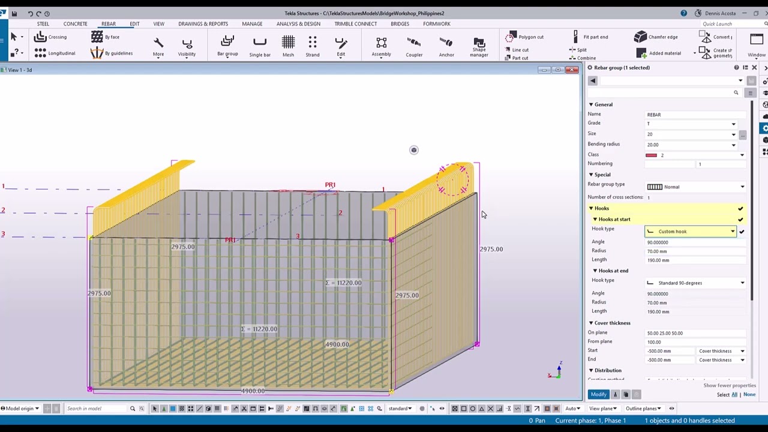Select the Chamfer edge tool

(656, 37)
